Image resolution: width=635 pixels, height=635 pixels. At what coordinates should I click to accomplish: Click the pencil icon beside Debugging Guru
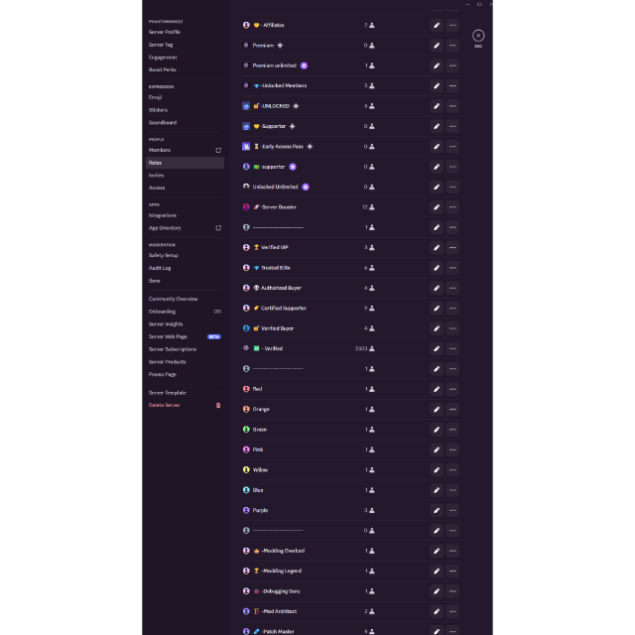(437, 591)
